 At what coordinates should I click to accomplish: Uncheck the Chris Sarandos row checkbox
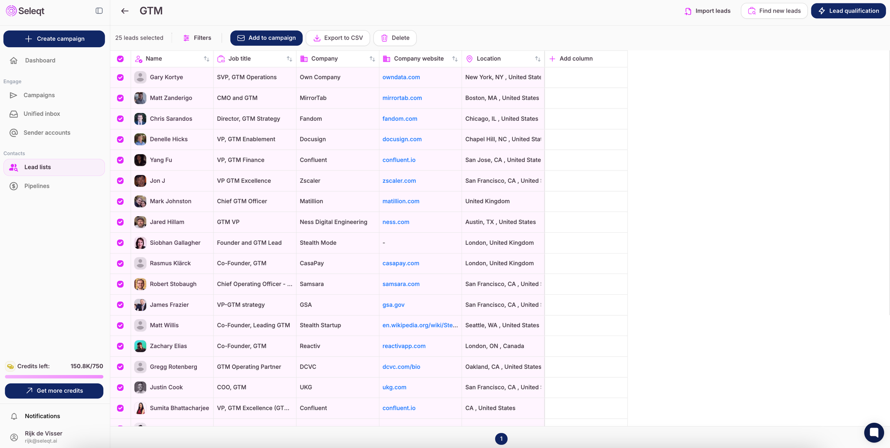[x=120, y=119]
